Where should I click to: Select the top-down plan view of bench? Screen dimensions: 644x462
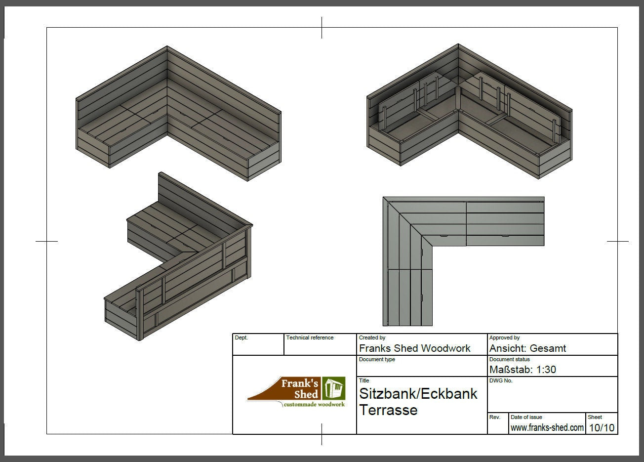tap(463, 259)
